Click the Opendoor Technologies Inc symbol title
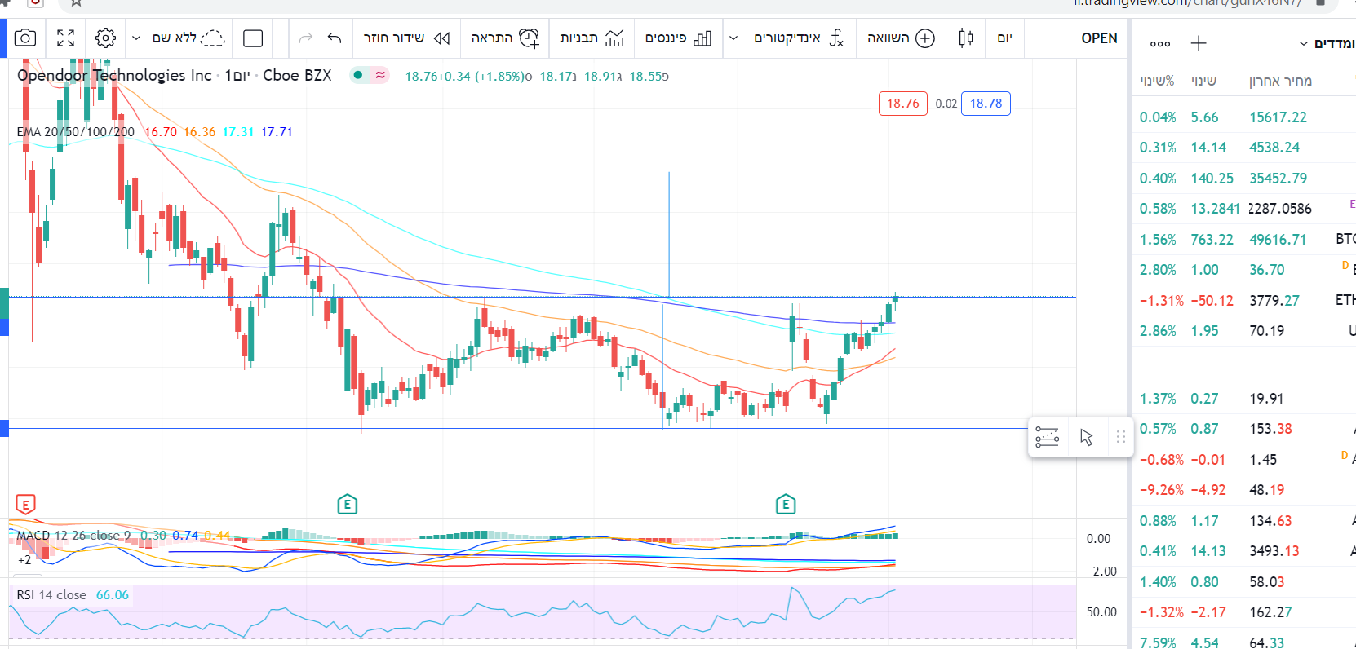Image resolution: width=1356 pixels, height=649 pixels. click(x=114, y=76)
